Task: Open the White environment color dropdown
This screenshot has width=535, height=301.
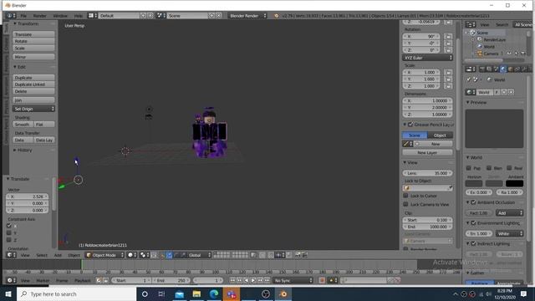Action: click(x=509, y=234)
